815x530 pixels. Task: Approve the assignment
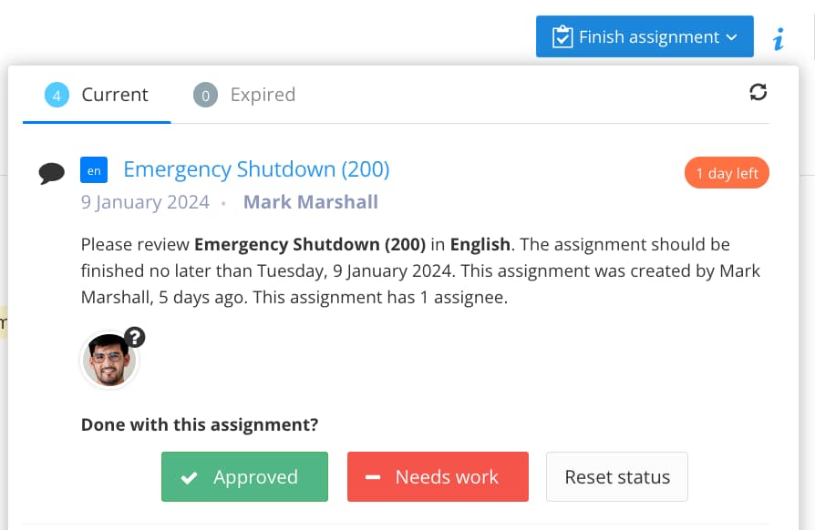tap(244, 476)
